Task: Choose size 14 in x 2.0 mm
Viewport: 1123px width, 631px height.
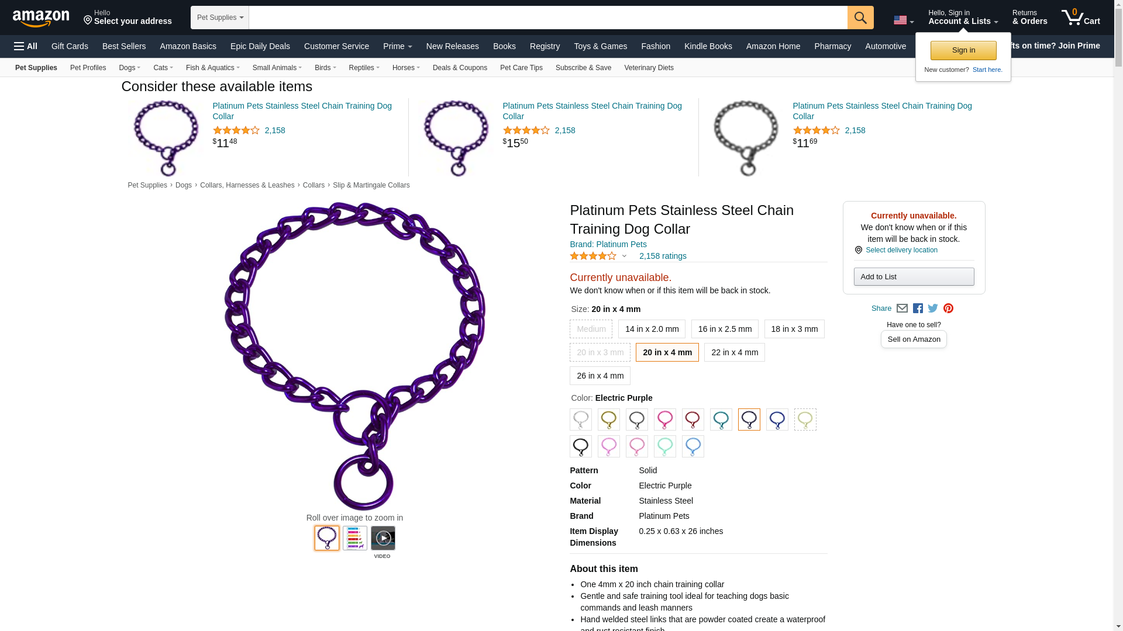Action: [x=652, y=329]
